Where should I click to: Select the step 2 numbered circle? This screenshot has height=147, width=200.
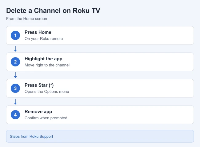[15, 62]
